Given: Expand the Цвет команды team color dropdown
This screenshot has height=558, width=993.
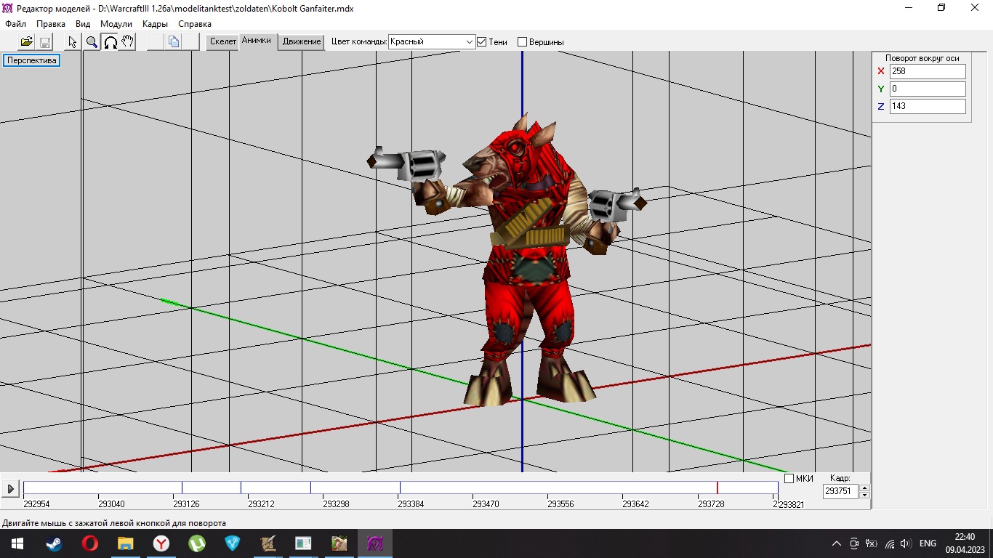Looking at the screenshot, I should coord(469,42).
